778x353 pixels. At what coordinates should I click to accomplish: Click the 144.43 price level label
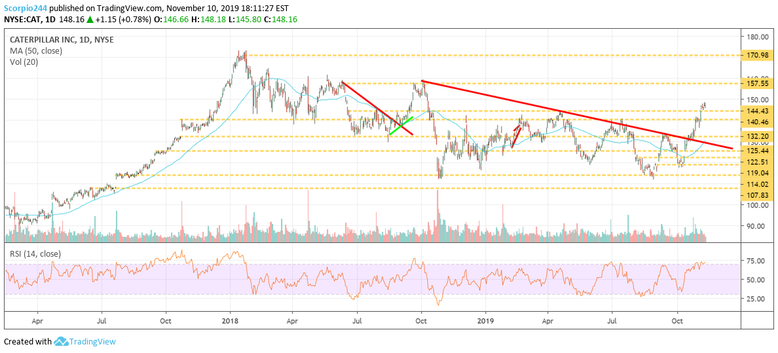tap(756, 111)
